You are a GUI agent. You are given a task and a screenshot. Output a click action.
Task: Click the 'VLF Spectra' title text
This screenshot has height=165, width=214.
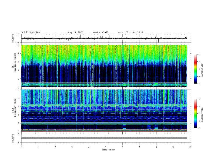[31, 32]
